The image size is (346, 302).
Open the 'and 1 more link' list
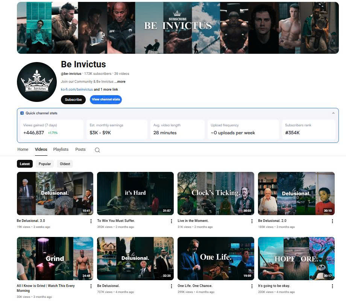pyautogui.click(x=106, y=90)
